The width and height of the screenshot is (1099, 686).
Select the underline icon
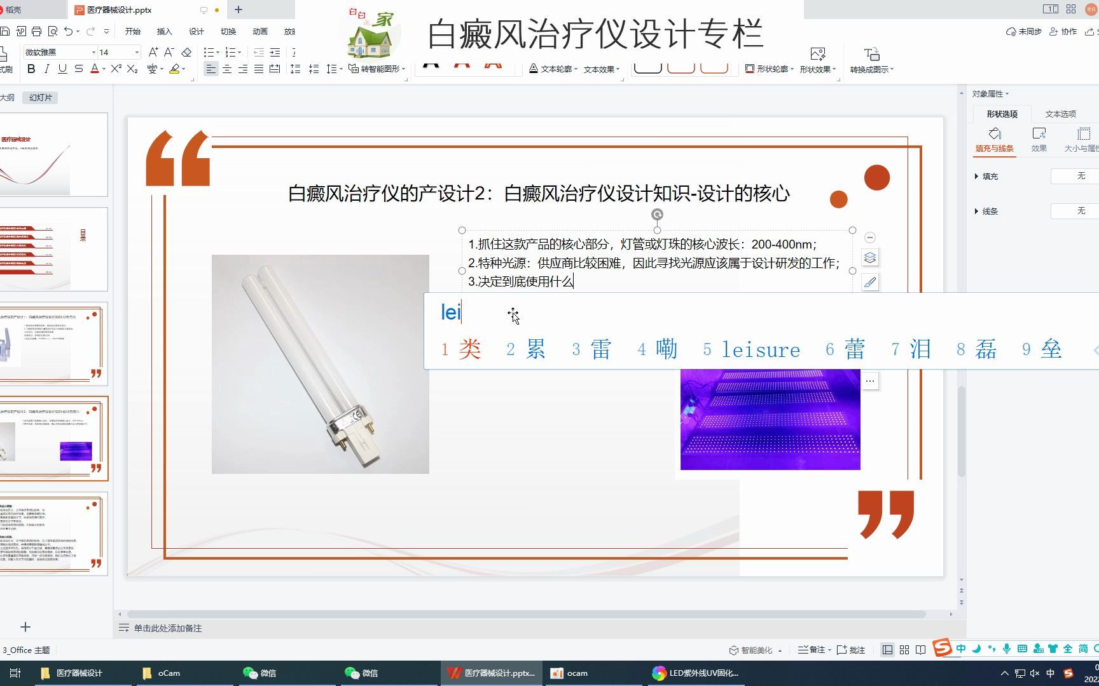[61, 69]
